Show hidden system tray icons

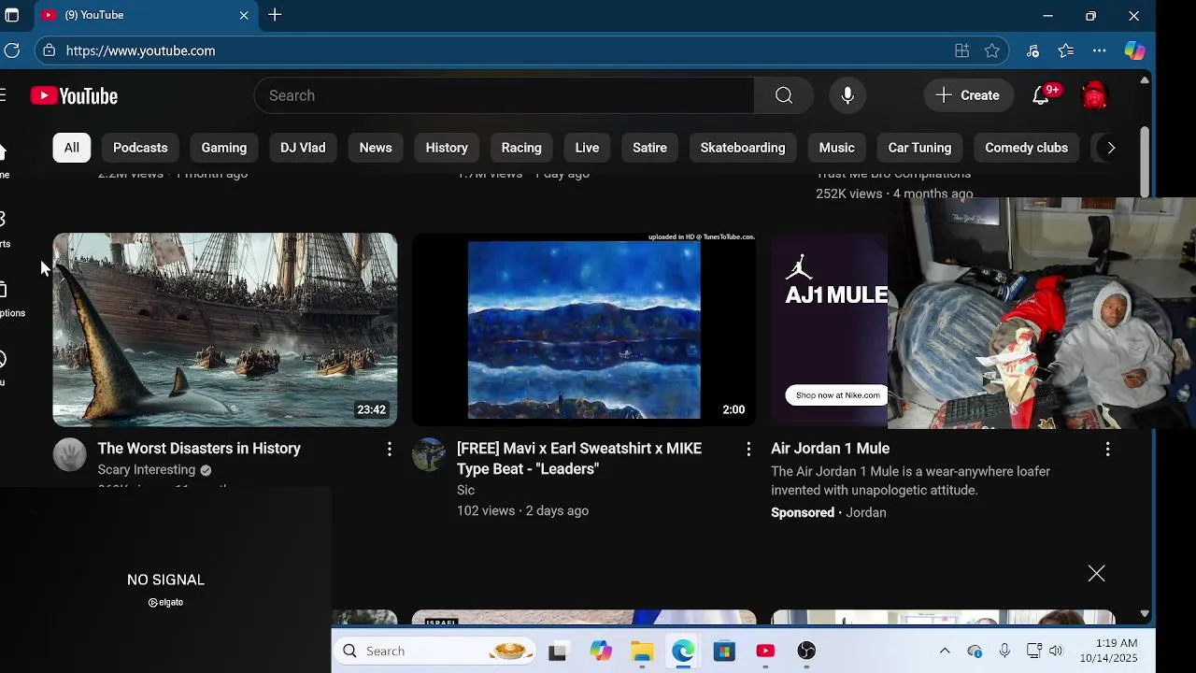click(945, 651)
